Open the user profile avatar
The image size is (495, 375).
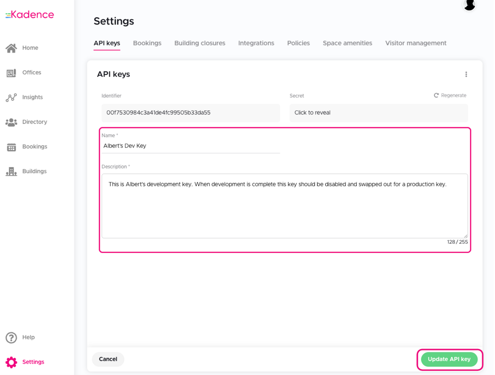coord(469,5)
